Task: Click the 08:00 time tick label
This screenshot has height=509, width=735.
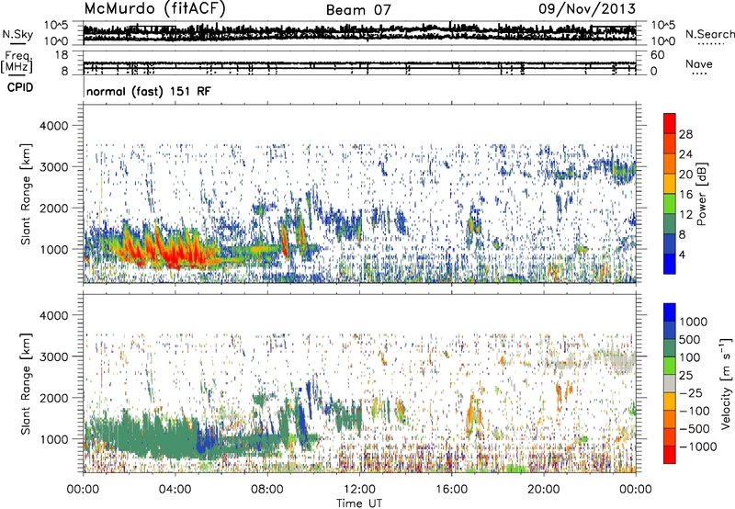Action: (267, 490)
